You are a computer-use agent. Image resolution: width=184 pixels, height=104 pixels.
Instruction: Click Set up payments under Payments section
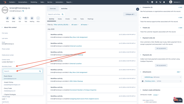coord(161,66)
